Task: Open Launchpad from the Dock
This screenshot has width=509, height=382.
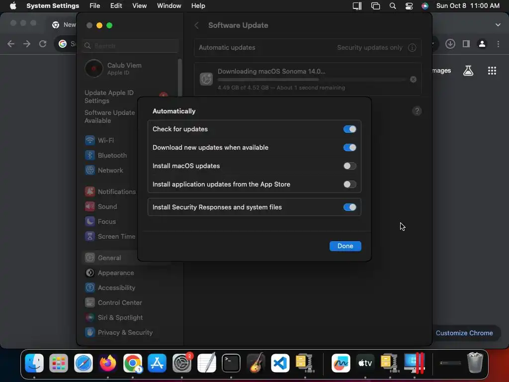Action: tap(59, 363)
